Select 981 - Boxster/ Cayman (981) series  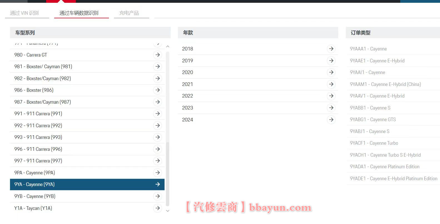[x=87, y=67]
